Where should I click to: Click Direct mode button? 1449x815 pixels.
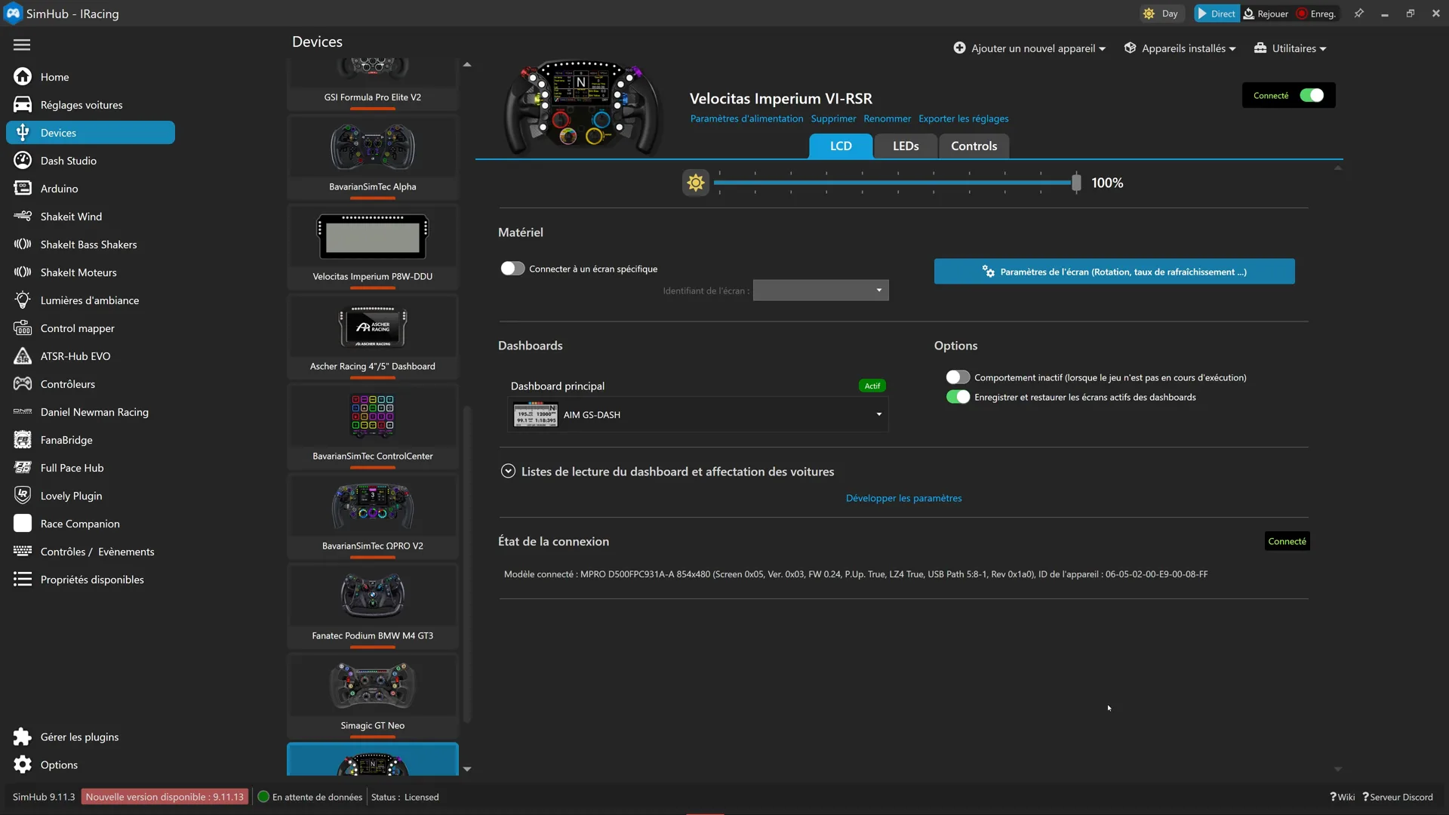pos(1217,14)
